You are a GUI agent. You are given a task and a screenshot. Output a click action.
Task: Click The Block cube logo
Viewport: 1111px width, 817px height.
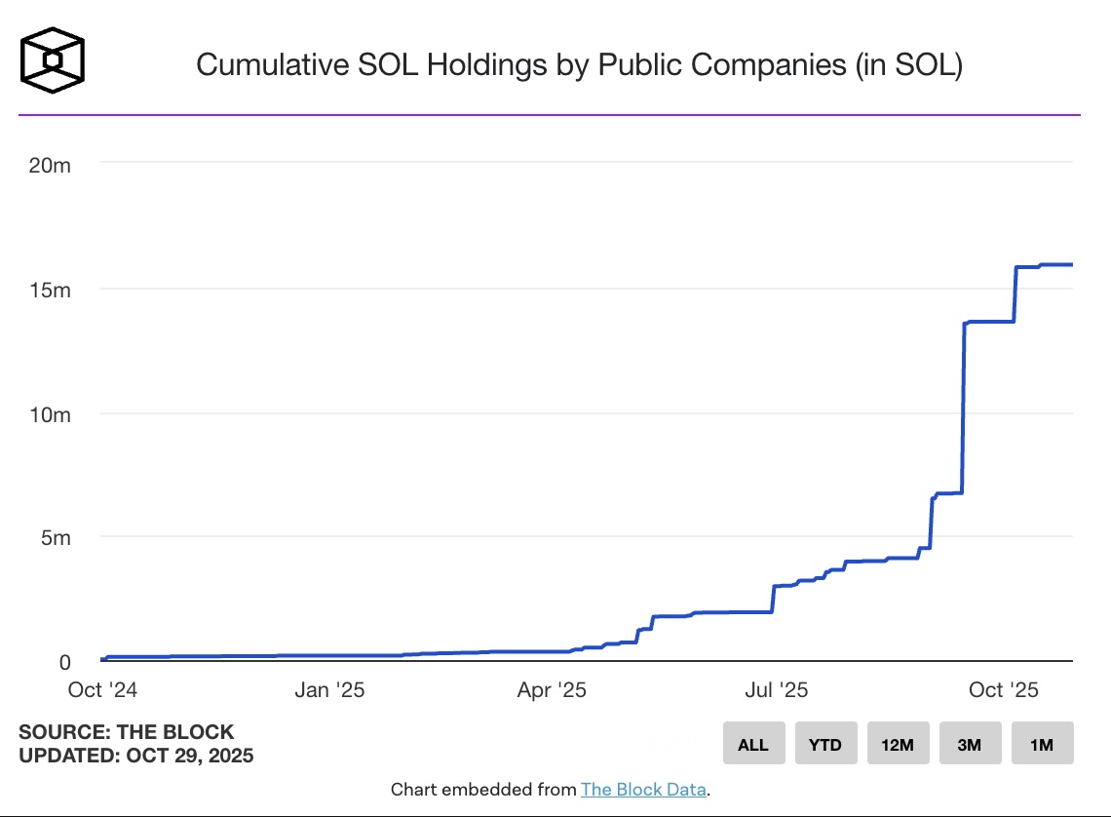tap(54, 61)
